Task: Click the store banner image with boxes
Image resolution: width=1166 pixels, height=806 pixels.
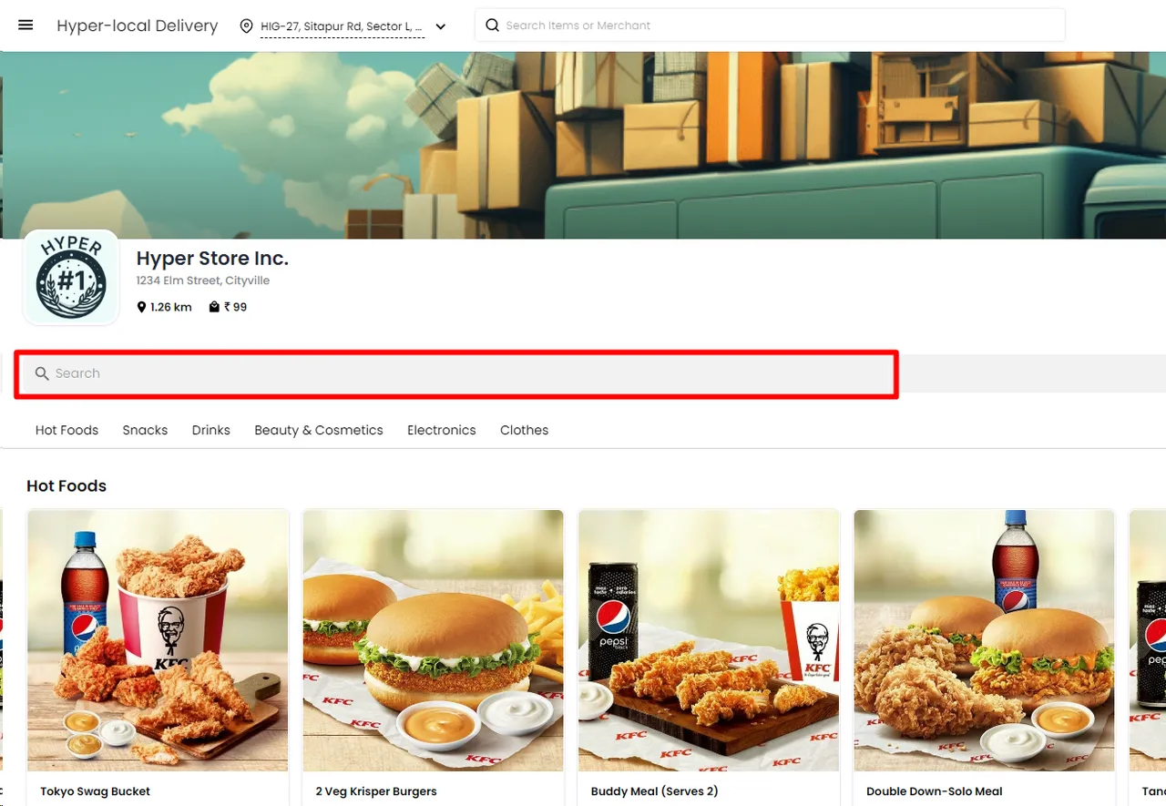Action: pos(583,145)
